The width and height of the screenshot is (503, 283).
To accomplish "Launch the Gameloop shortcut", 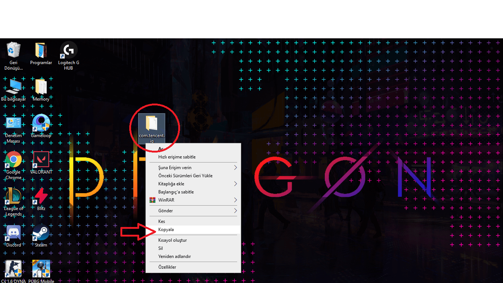I will click(x=41, y=126).
